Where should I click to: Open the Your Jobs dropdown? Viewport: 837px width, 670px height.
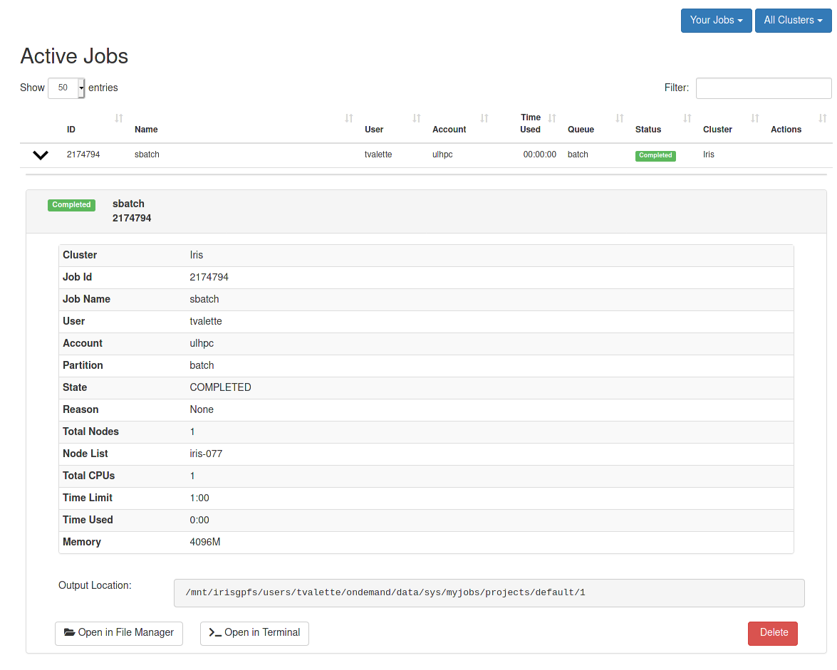716,21
